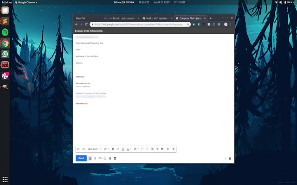Click the 'Cheers,' line in body
The width and height of the screenshot is (297, 185).
click(x=79, y=63)
